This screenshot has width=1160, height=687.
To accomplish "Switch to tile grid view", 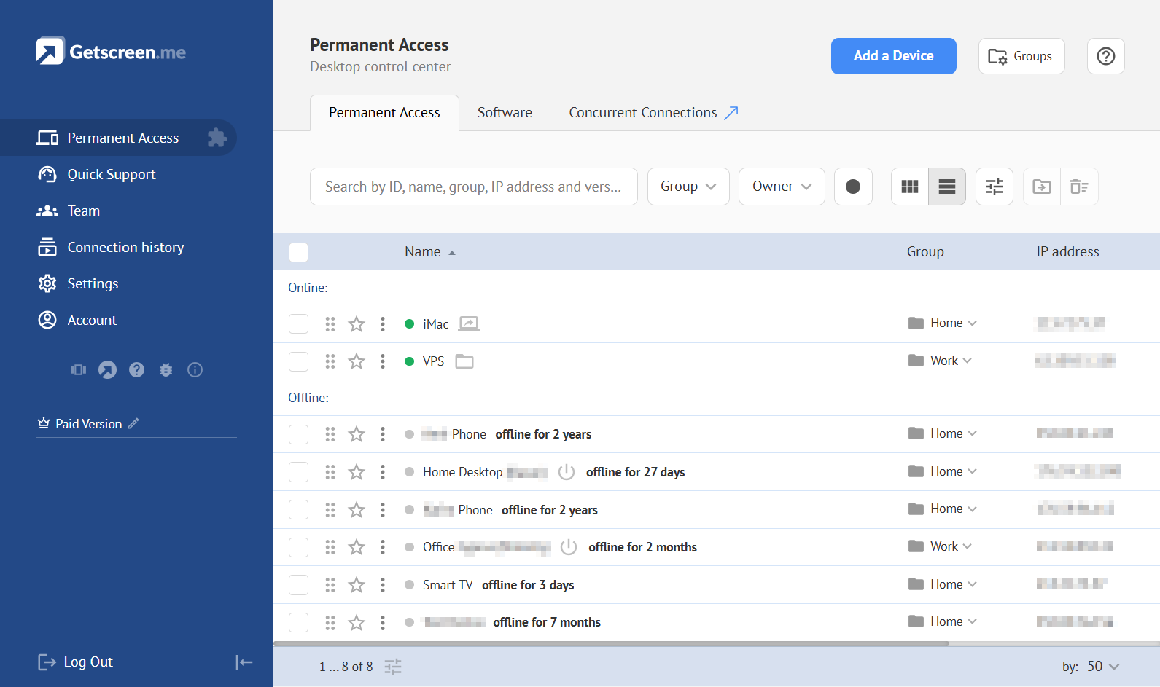I will click(909, 187).
